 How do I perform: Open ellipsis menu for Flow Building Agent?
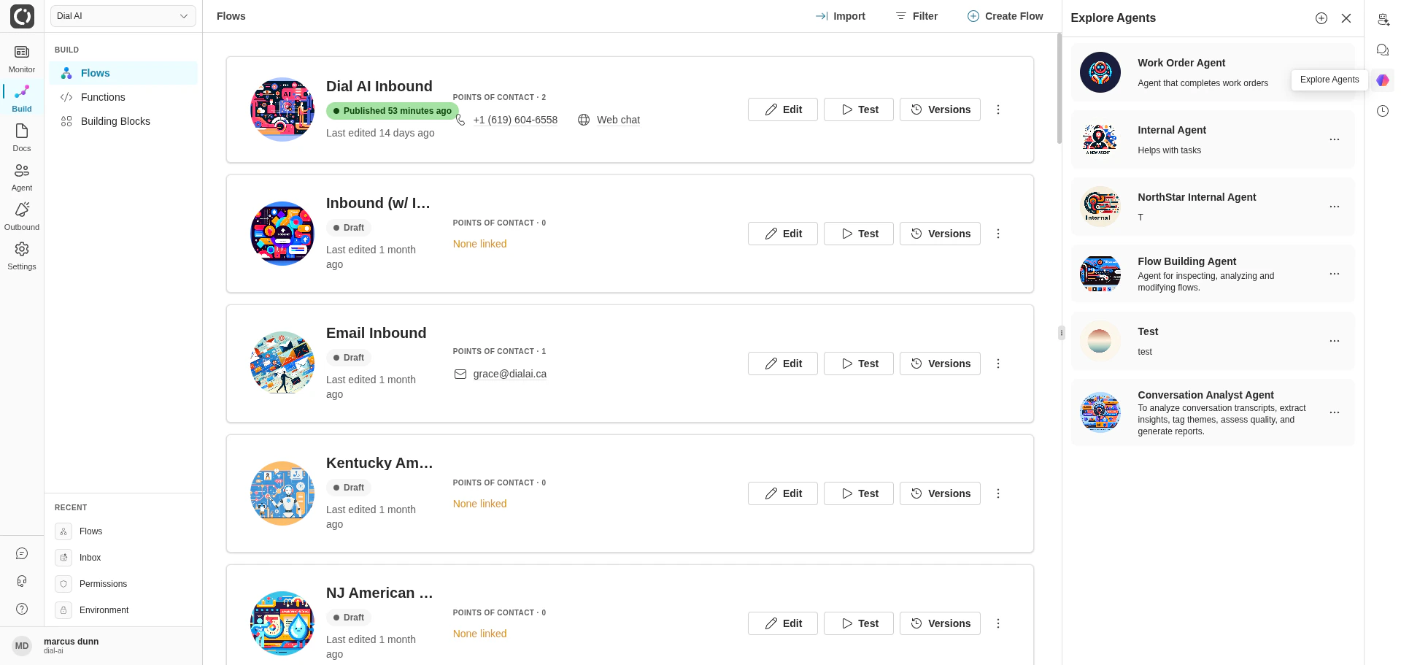[1335, 274]
